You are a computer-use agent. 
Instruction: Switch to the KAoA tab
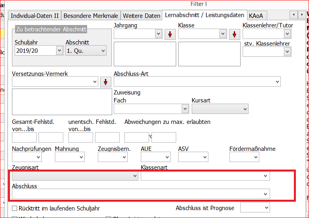[x=256, y=15]
